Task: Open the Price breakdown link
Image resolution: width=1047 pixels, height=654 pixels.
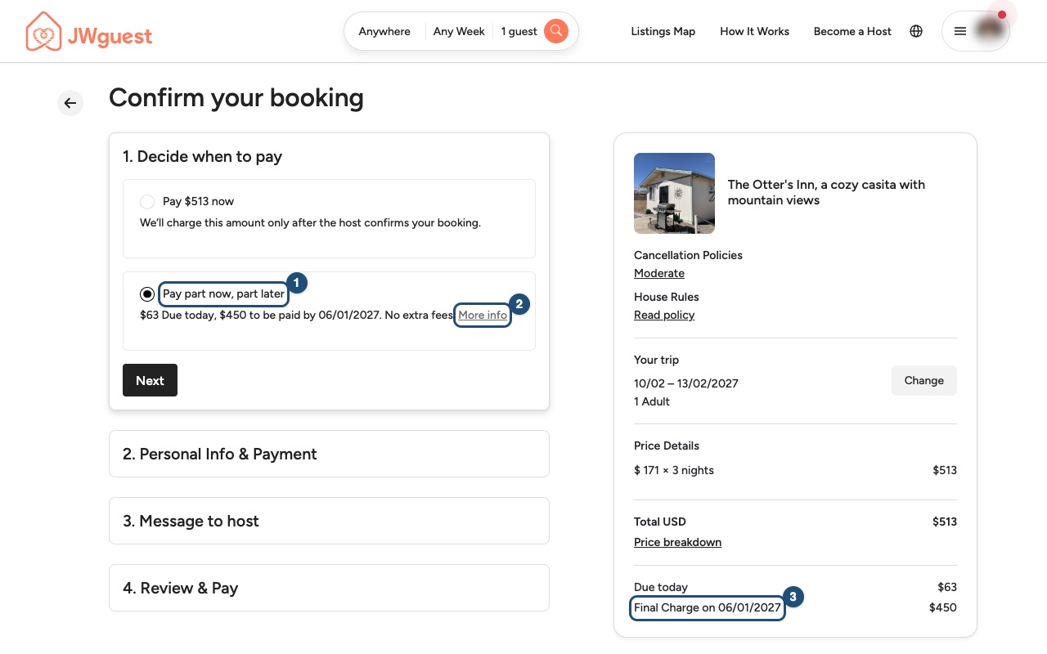Action: coord(677,542)
